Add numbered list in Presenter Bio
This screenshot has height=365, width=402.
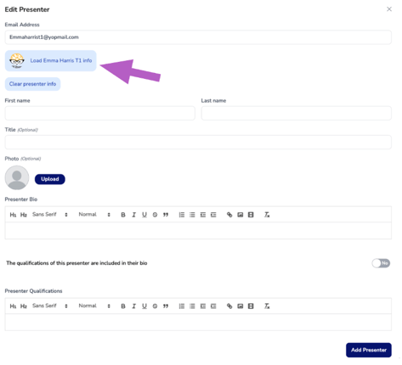182,215
